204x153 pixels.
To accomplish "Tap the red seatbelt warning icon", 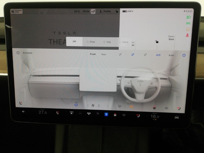I will click(x=187, y=35).
